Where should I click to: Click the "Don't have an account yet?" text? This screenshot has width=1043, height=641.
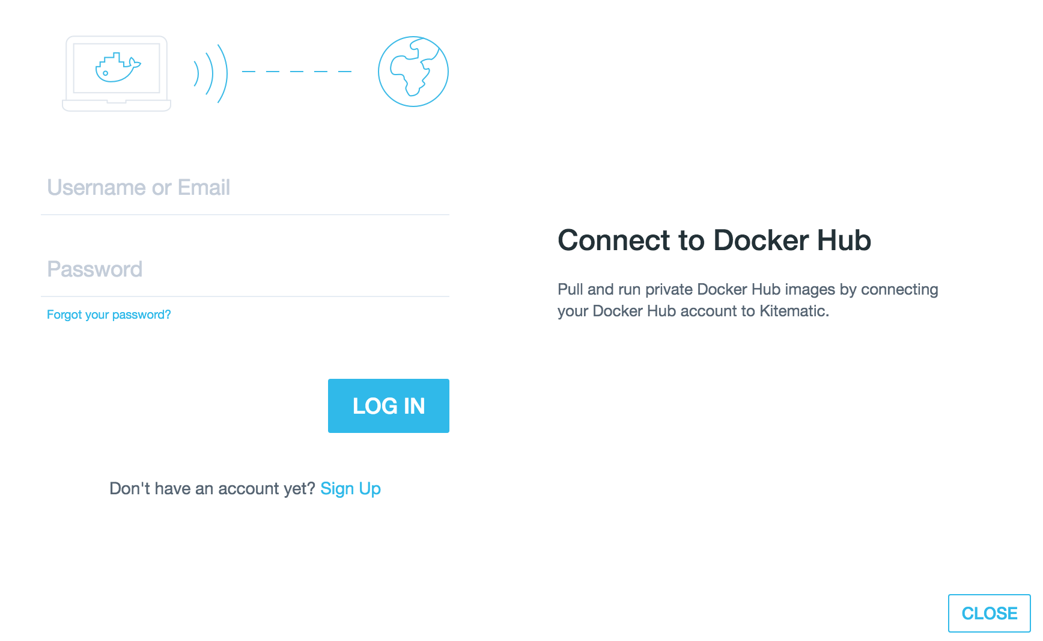[x=212, y=489]
